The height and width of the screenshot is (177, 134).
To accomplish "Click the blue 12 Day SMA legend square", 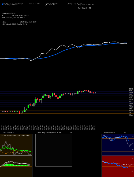I will pyautogui.click(x=3, y=4).
